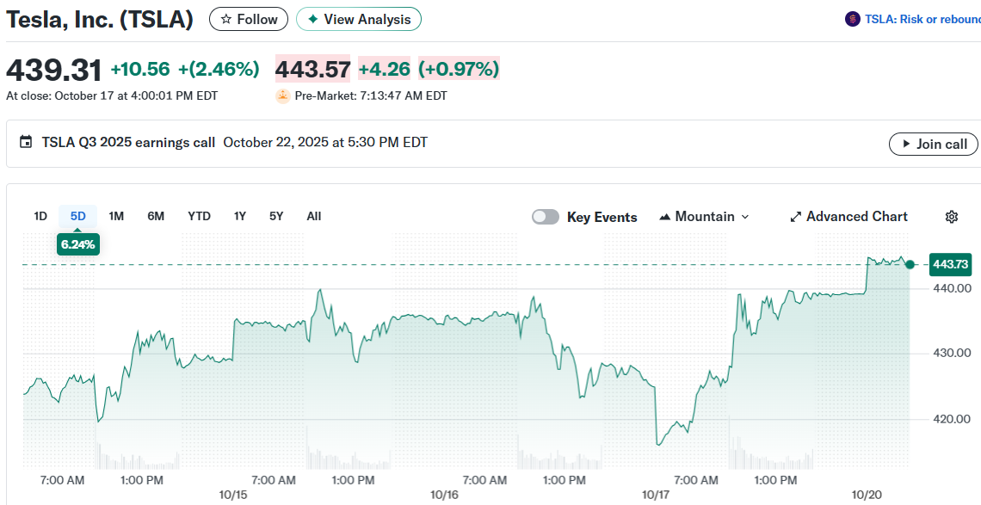The width and height of the screenshot is (981, 505).
Task: Click the sparkle icon in View Analysis
Action: click(313, 19)
